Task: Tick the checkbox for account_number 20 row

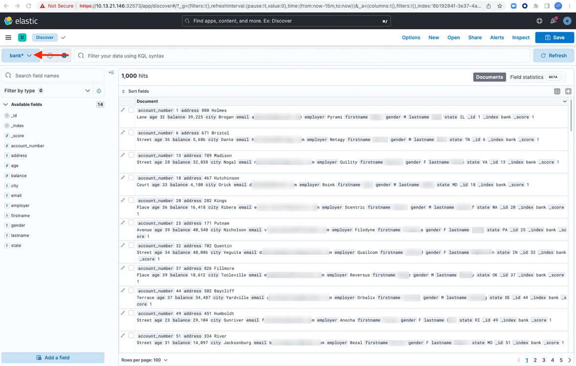Action: (131, 201)
